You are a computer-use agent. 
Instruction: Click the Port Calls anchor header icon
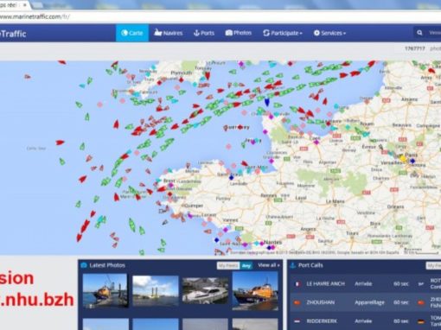point(293,265)
